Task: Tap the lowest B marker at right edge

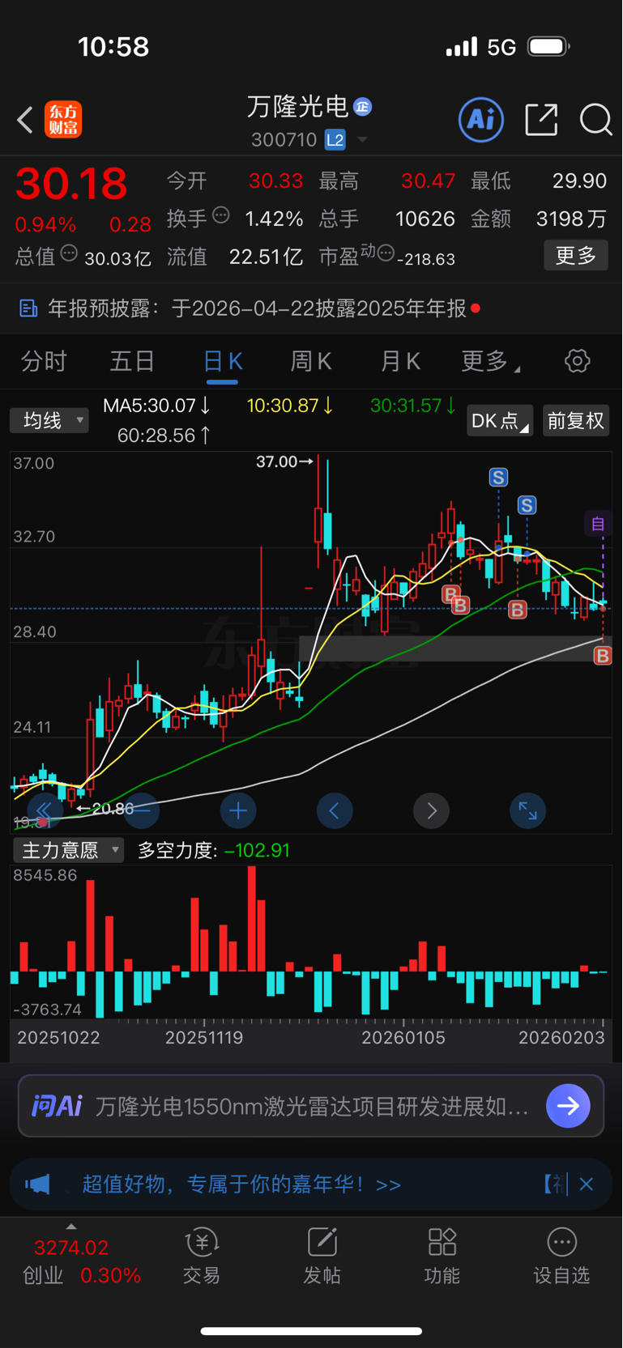Action: pyautogui.click(x=603, y=656)
